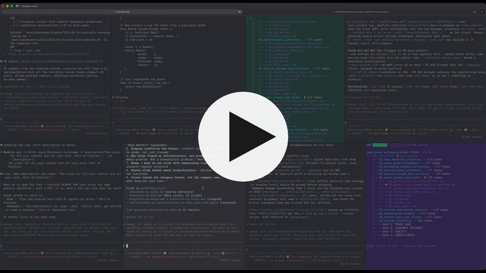Open 08_fest_commit.md task file
Viewport: 486px width, 273px height.
pyautogui.click(x=402, y=206)
